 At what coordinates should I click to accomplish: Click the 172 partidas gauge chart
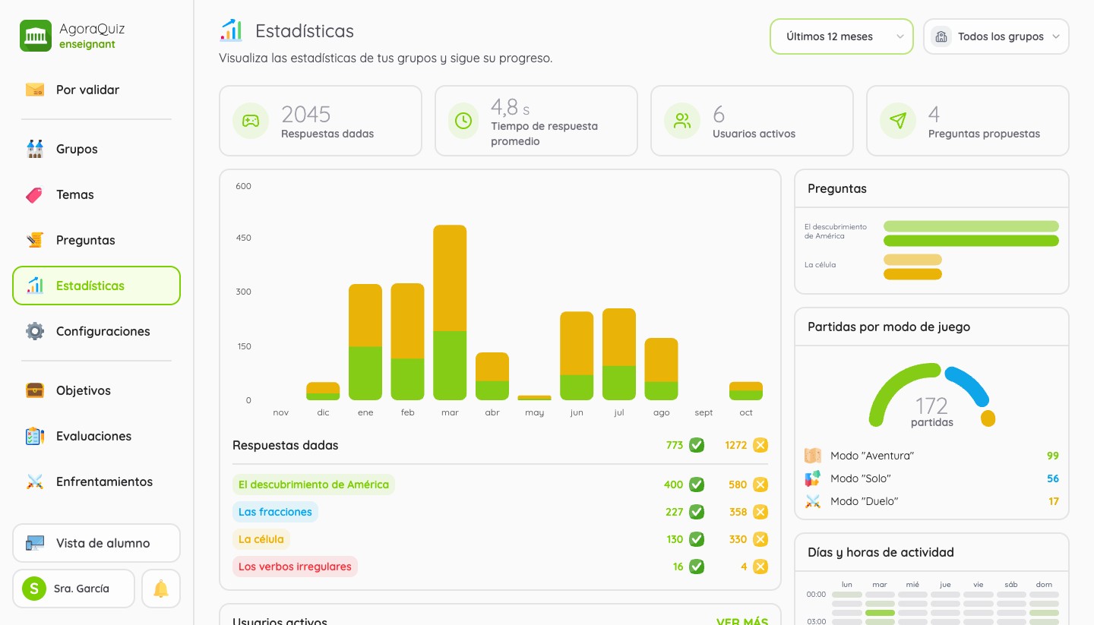[931, 396]
